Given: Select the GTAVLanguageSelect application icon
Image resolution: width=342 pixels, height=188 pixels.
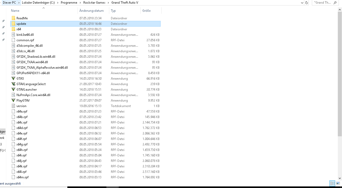Looking at the screenshot, I should click(x=14, y=84).
